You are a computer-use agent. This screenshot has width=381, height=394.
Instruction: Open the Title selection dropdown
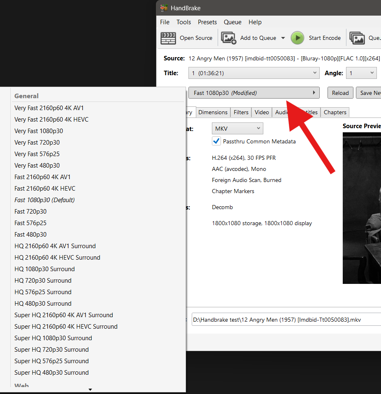(x=254, y=73)
